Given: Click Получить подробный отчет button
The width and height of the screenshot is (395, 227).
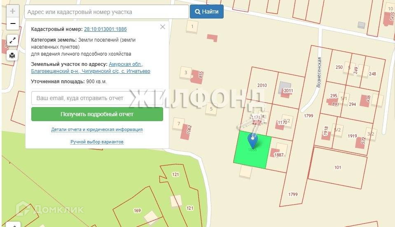Looking at the screenshot, I should (x=97, y=114).
